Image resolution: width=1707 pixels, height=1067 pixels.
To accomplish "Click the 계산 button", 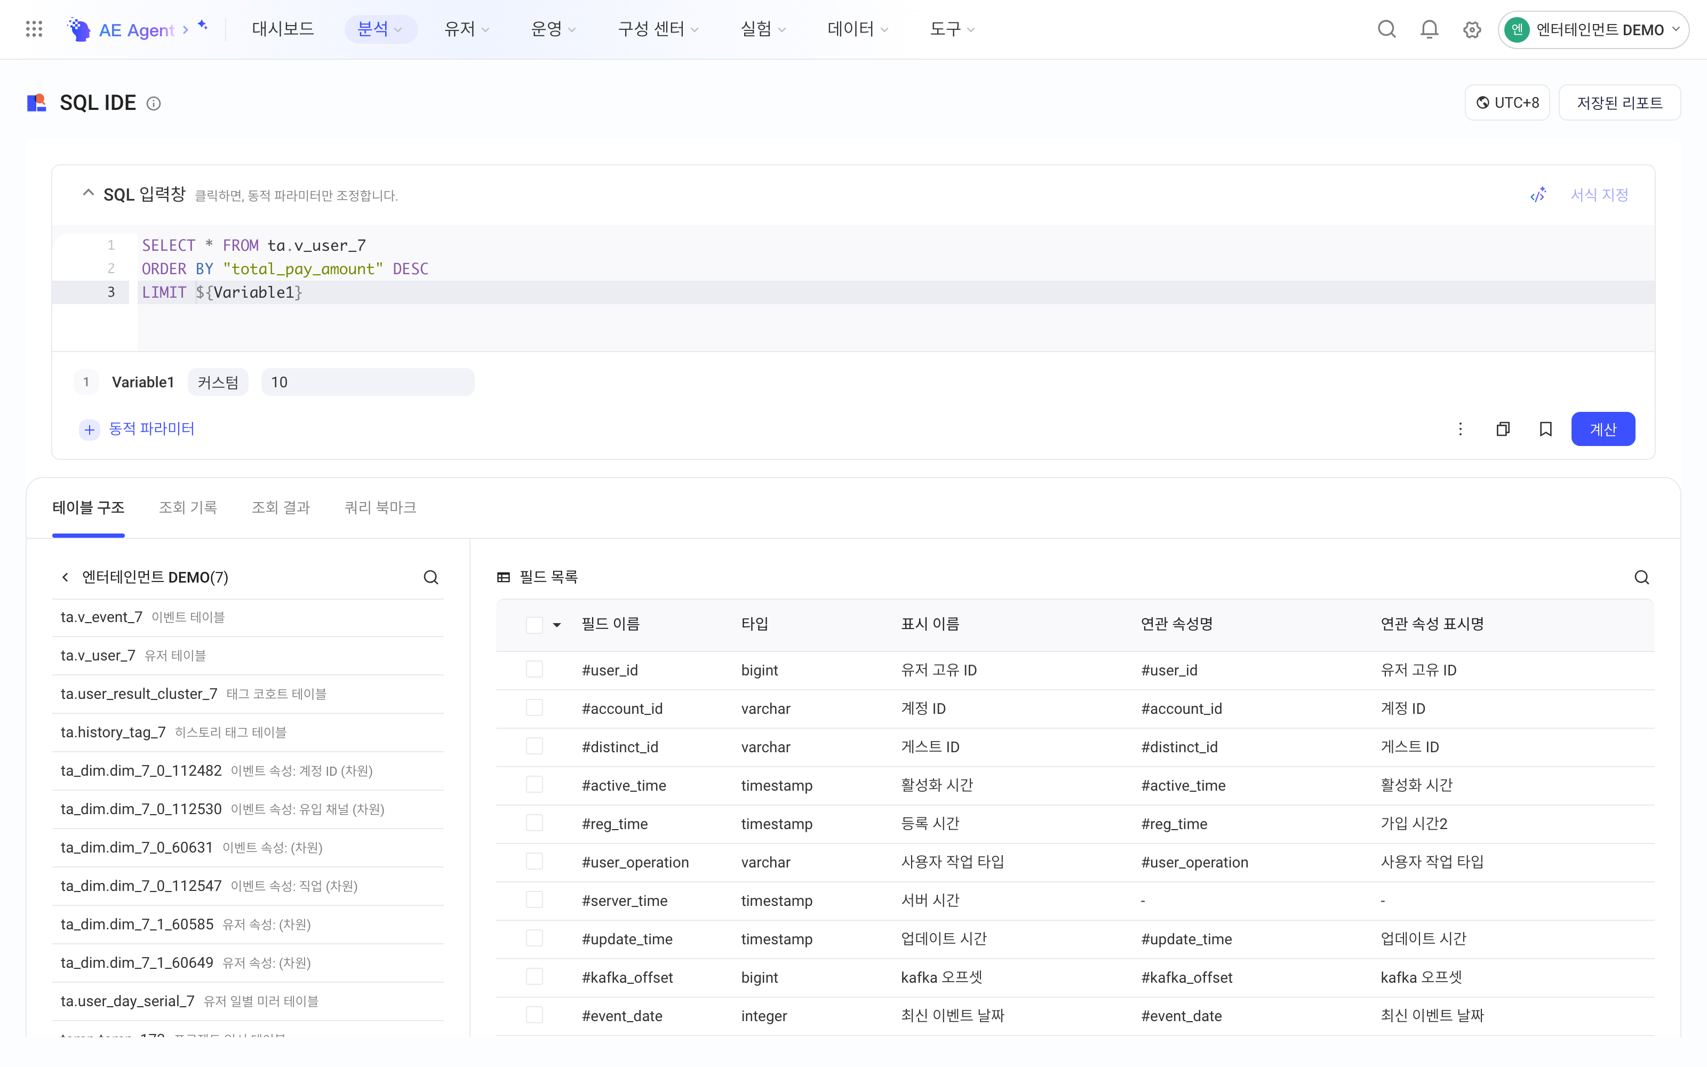I will click(x=1602, y=429).
